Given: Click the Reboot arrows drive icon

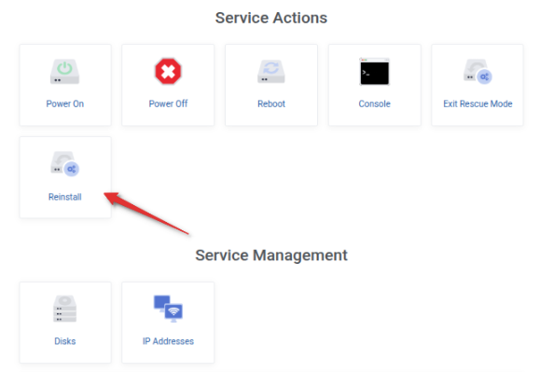Looking at the screenshot, I should point(271,71).
